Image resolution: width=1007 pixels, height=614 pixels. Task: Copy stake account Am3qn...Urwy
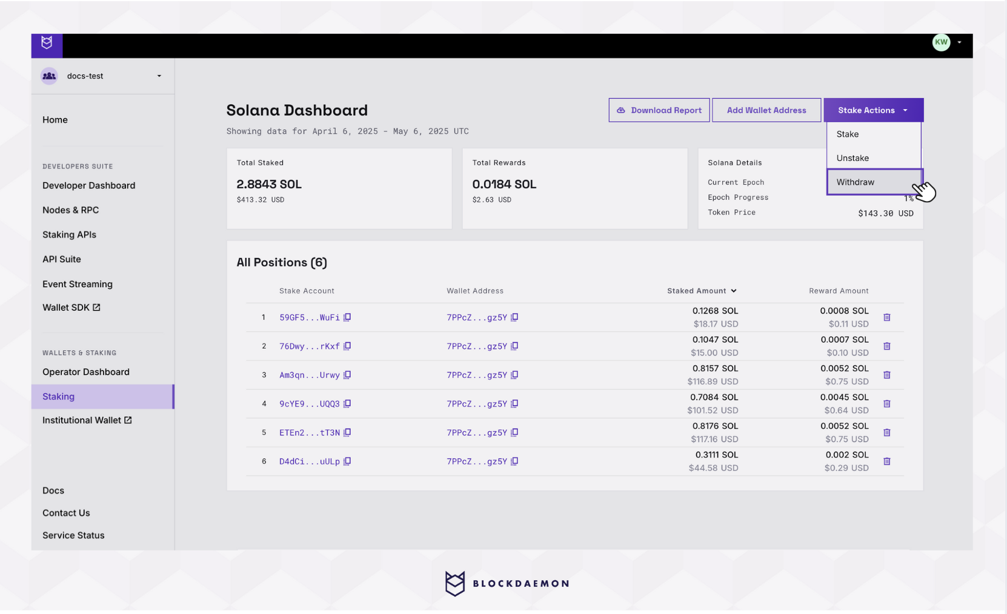click(x=347, y=375)
